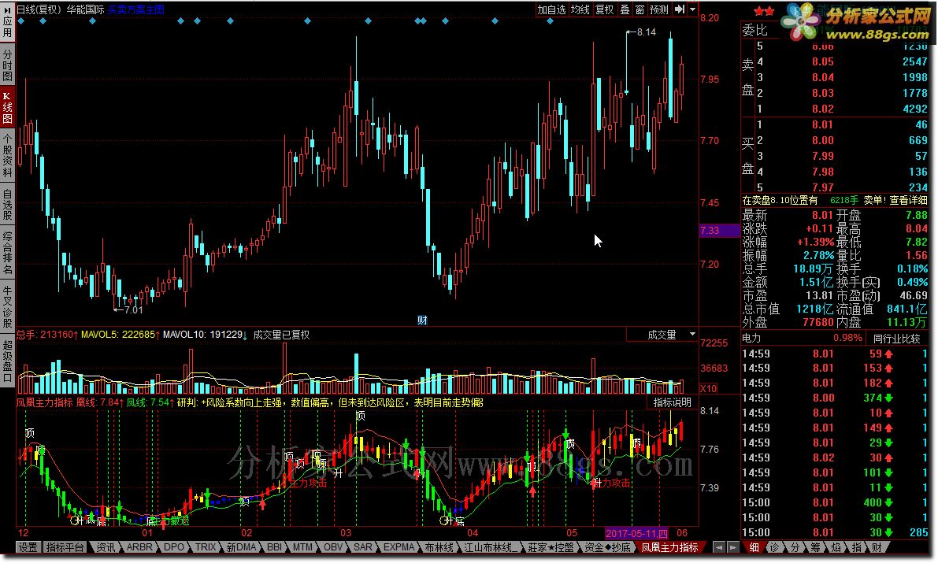938x563 pixels.
Task: Select the DPO indicator tab
Action: tap(173, 546)
